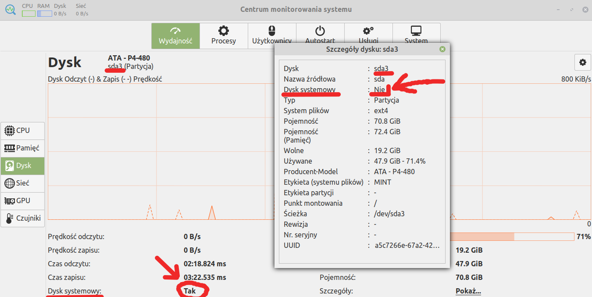Screen dimensions: 592x297
Task: Click the write time value 03:22.535 ms
Action: pyautogui.click(x=205, y=277)
